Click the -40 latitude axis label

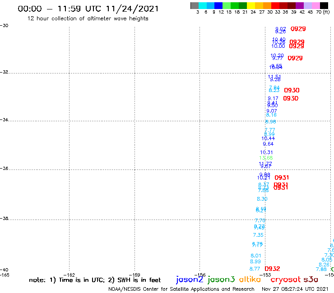[4, 270]
